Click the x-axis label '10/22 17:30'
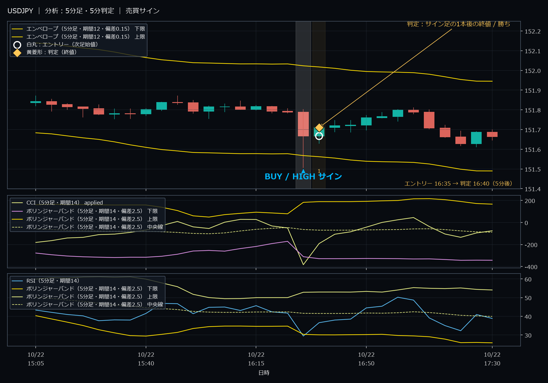This screenshot has width=548, height=383. pyautogui.click(x=492, y=359)
